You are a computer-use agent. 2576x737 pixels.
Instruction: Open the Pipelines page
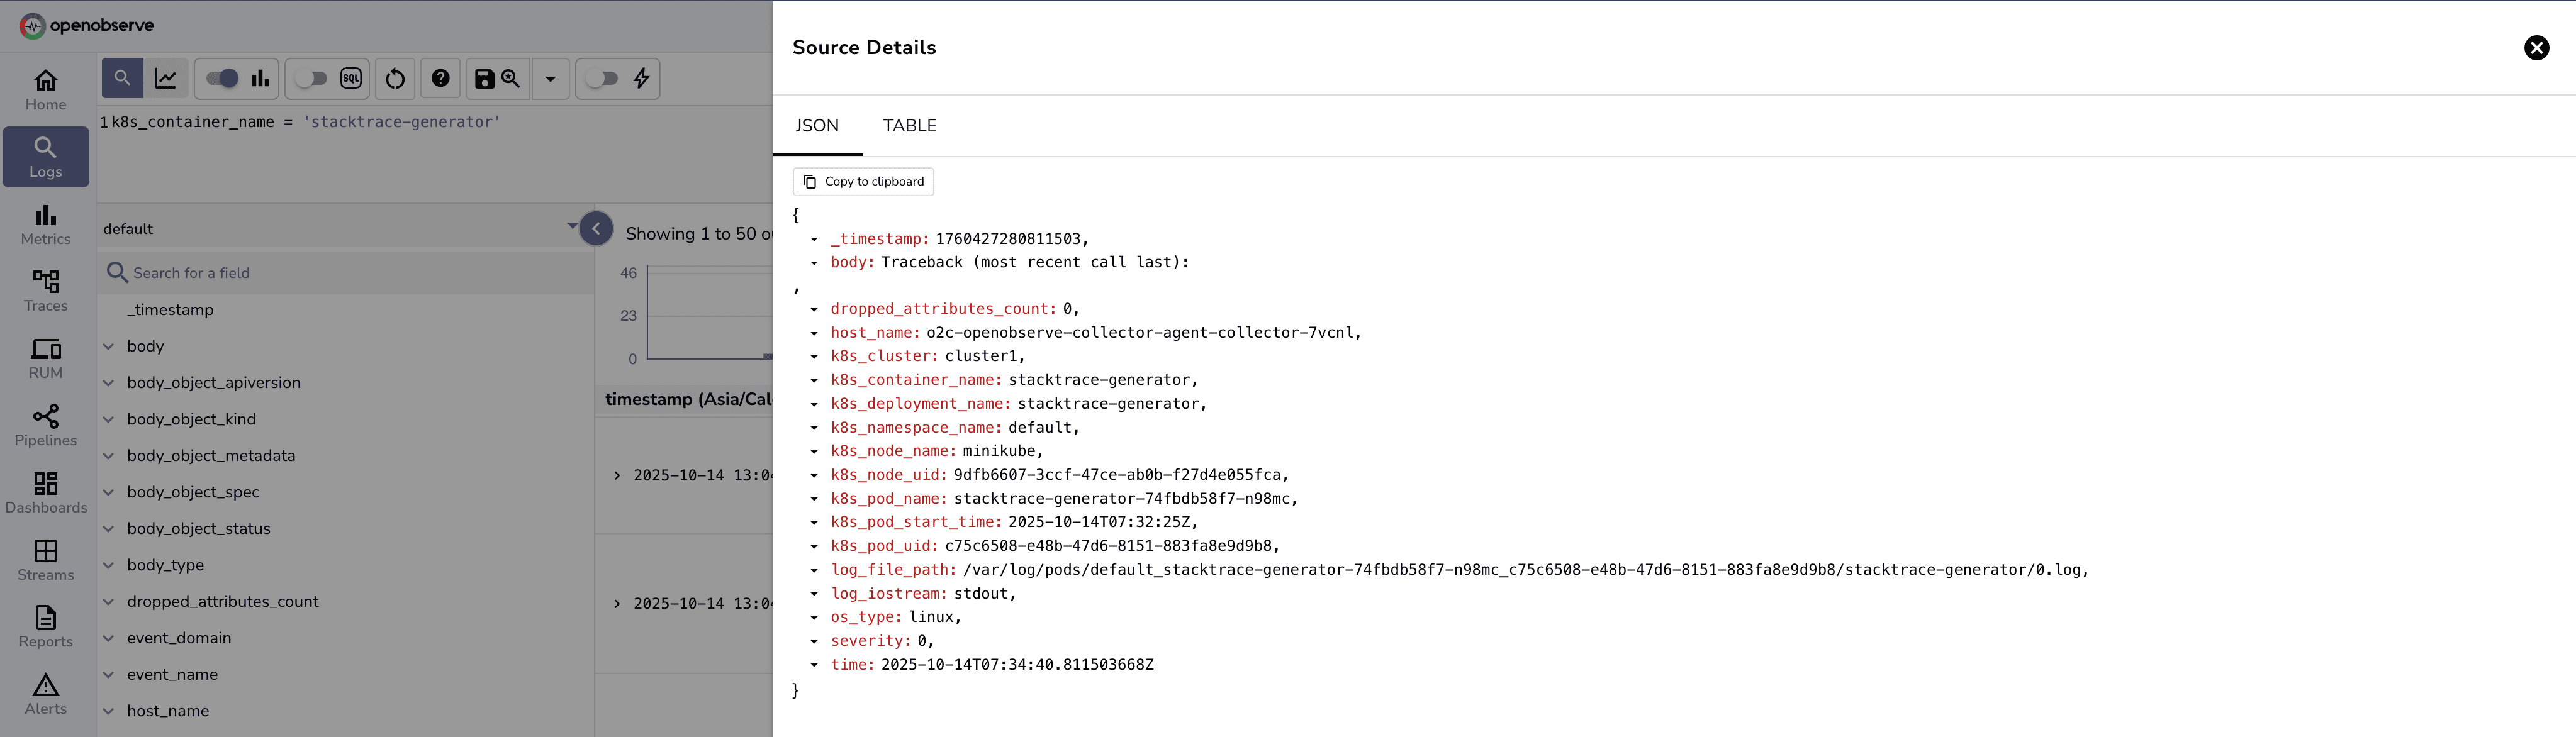pyautogui.click(x=45, y=424)
